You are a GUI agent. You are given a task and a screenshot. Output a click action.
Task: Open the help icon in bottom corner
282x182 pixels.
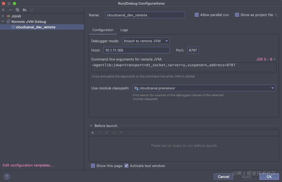[7, 176]
